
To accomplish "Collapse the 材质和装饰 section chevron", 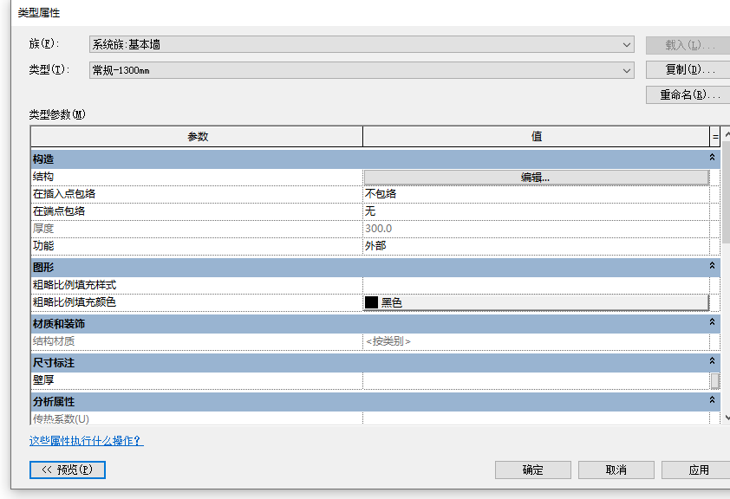I will click(712, 323).
